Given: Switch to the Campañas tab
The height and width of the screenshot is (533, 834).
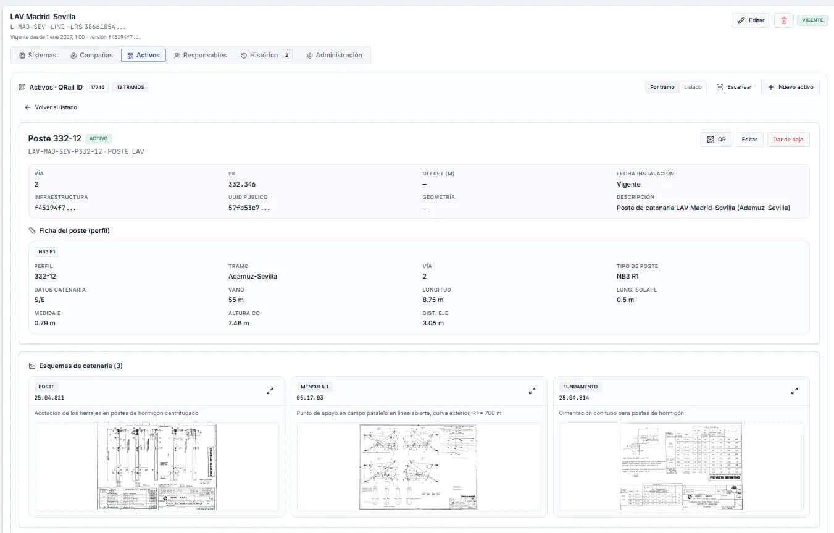Looking at the screenshot, I should point(91,55).
